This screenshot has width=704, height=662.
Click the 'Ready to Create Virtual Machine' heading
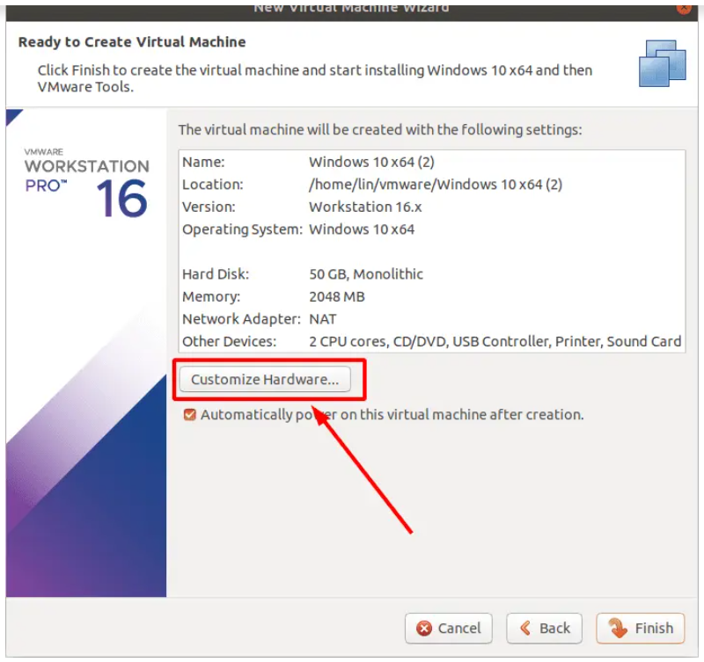132,41
